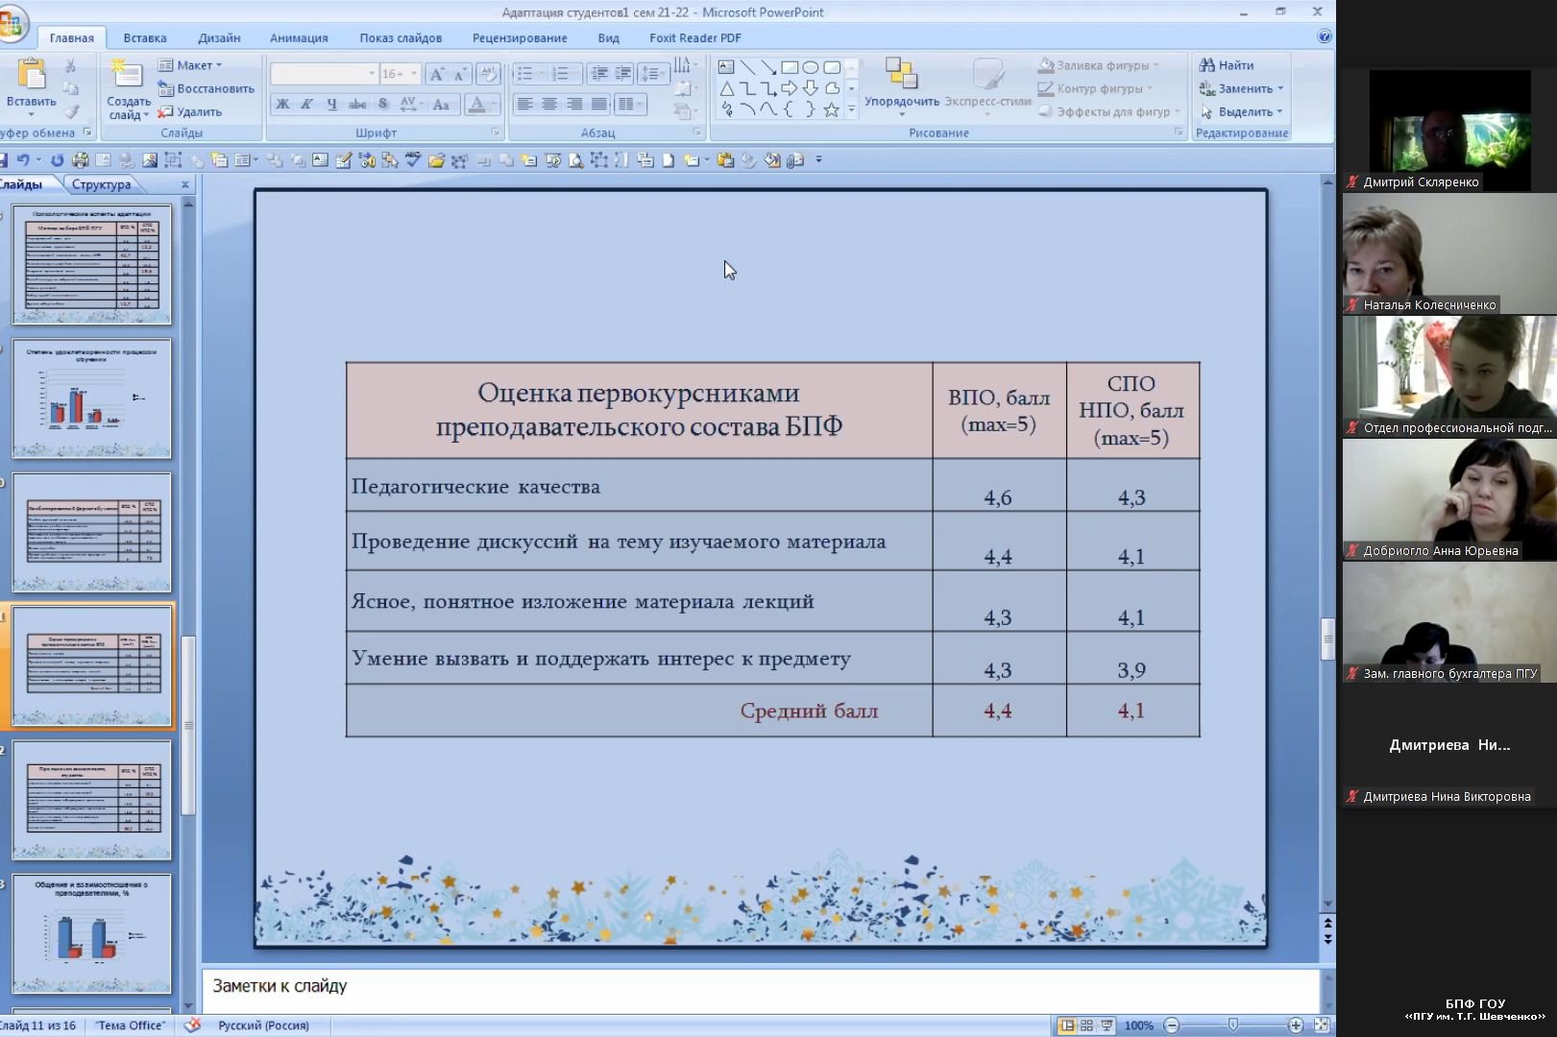
Task: Select Наталья Колесниченко participant video
Action: 1449,254
